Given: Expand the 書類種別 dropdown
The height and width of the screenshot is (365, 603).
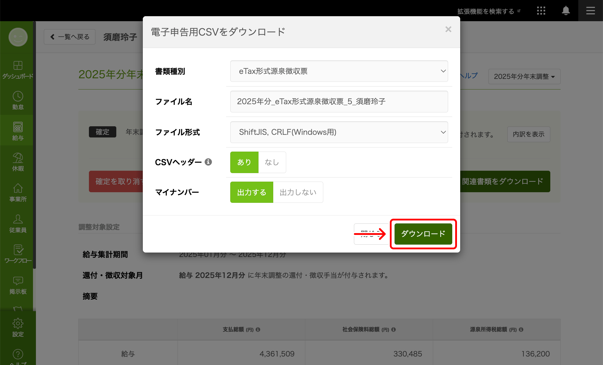Looking at the screenshot, I should (x=339, y=71).
